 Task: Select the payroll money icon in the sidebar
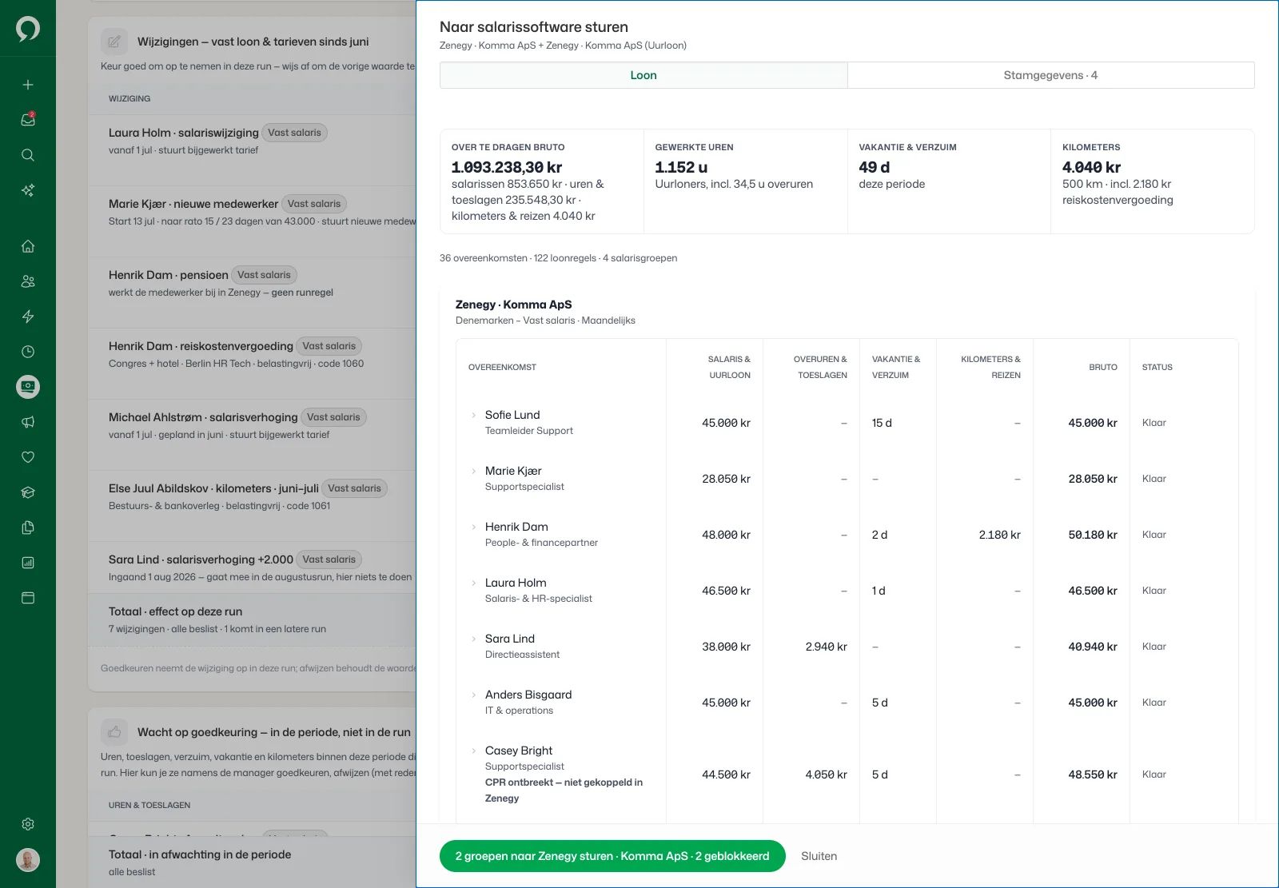tap(28, 387)
